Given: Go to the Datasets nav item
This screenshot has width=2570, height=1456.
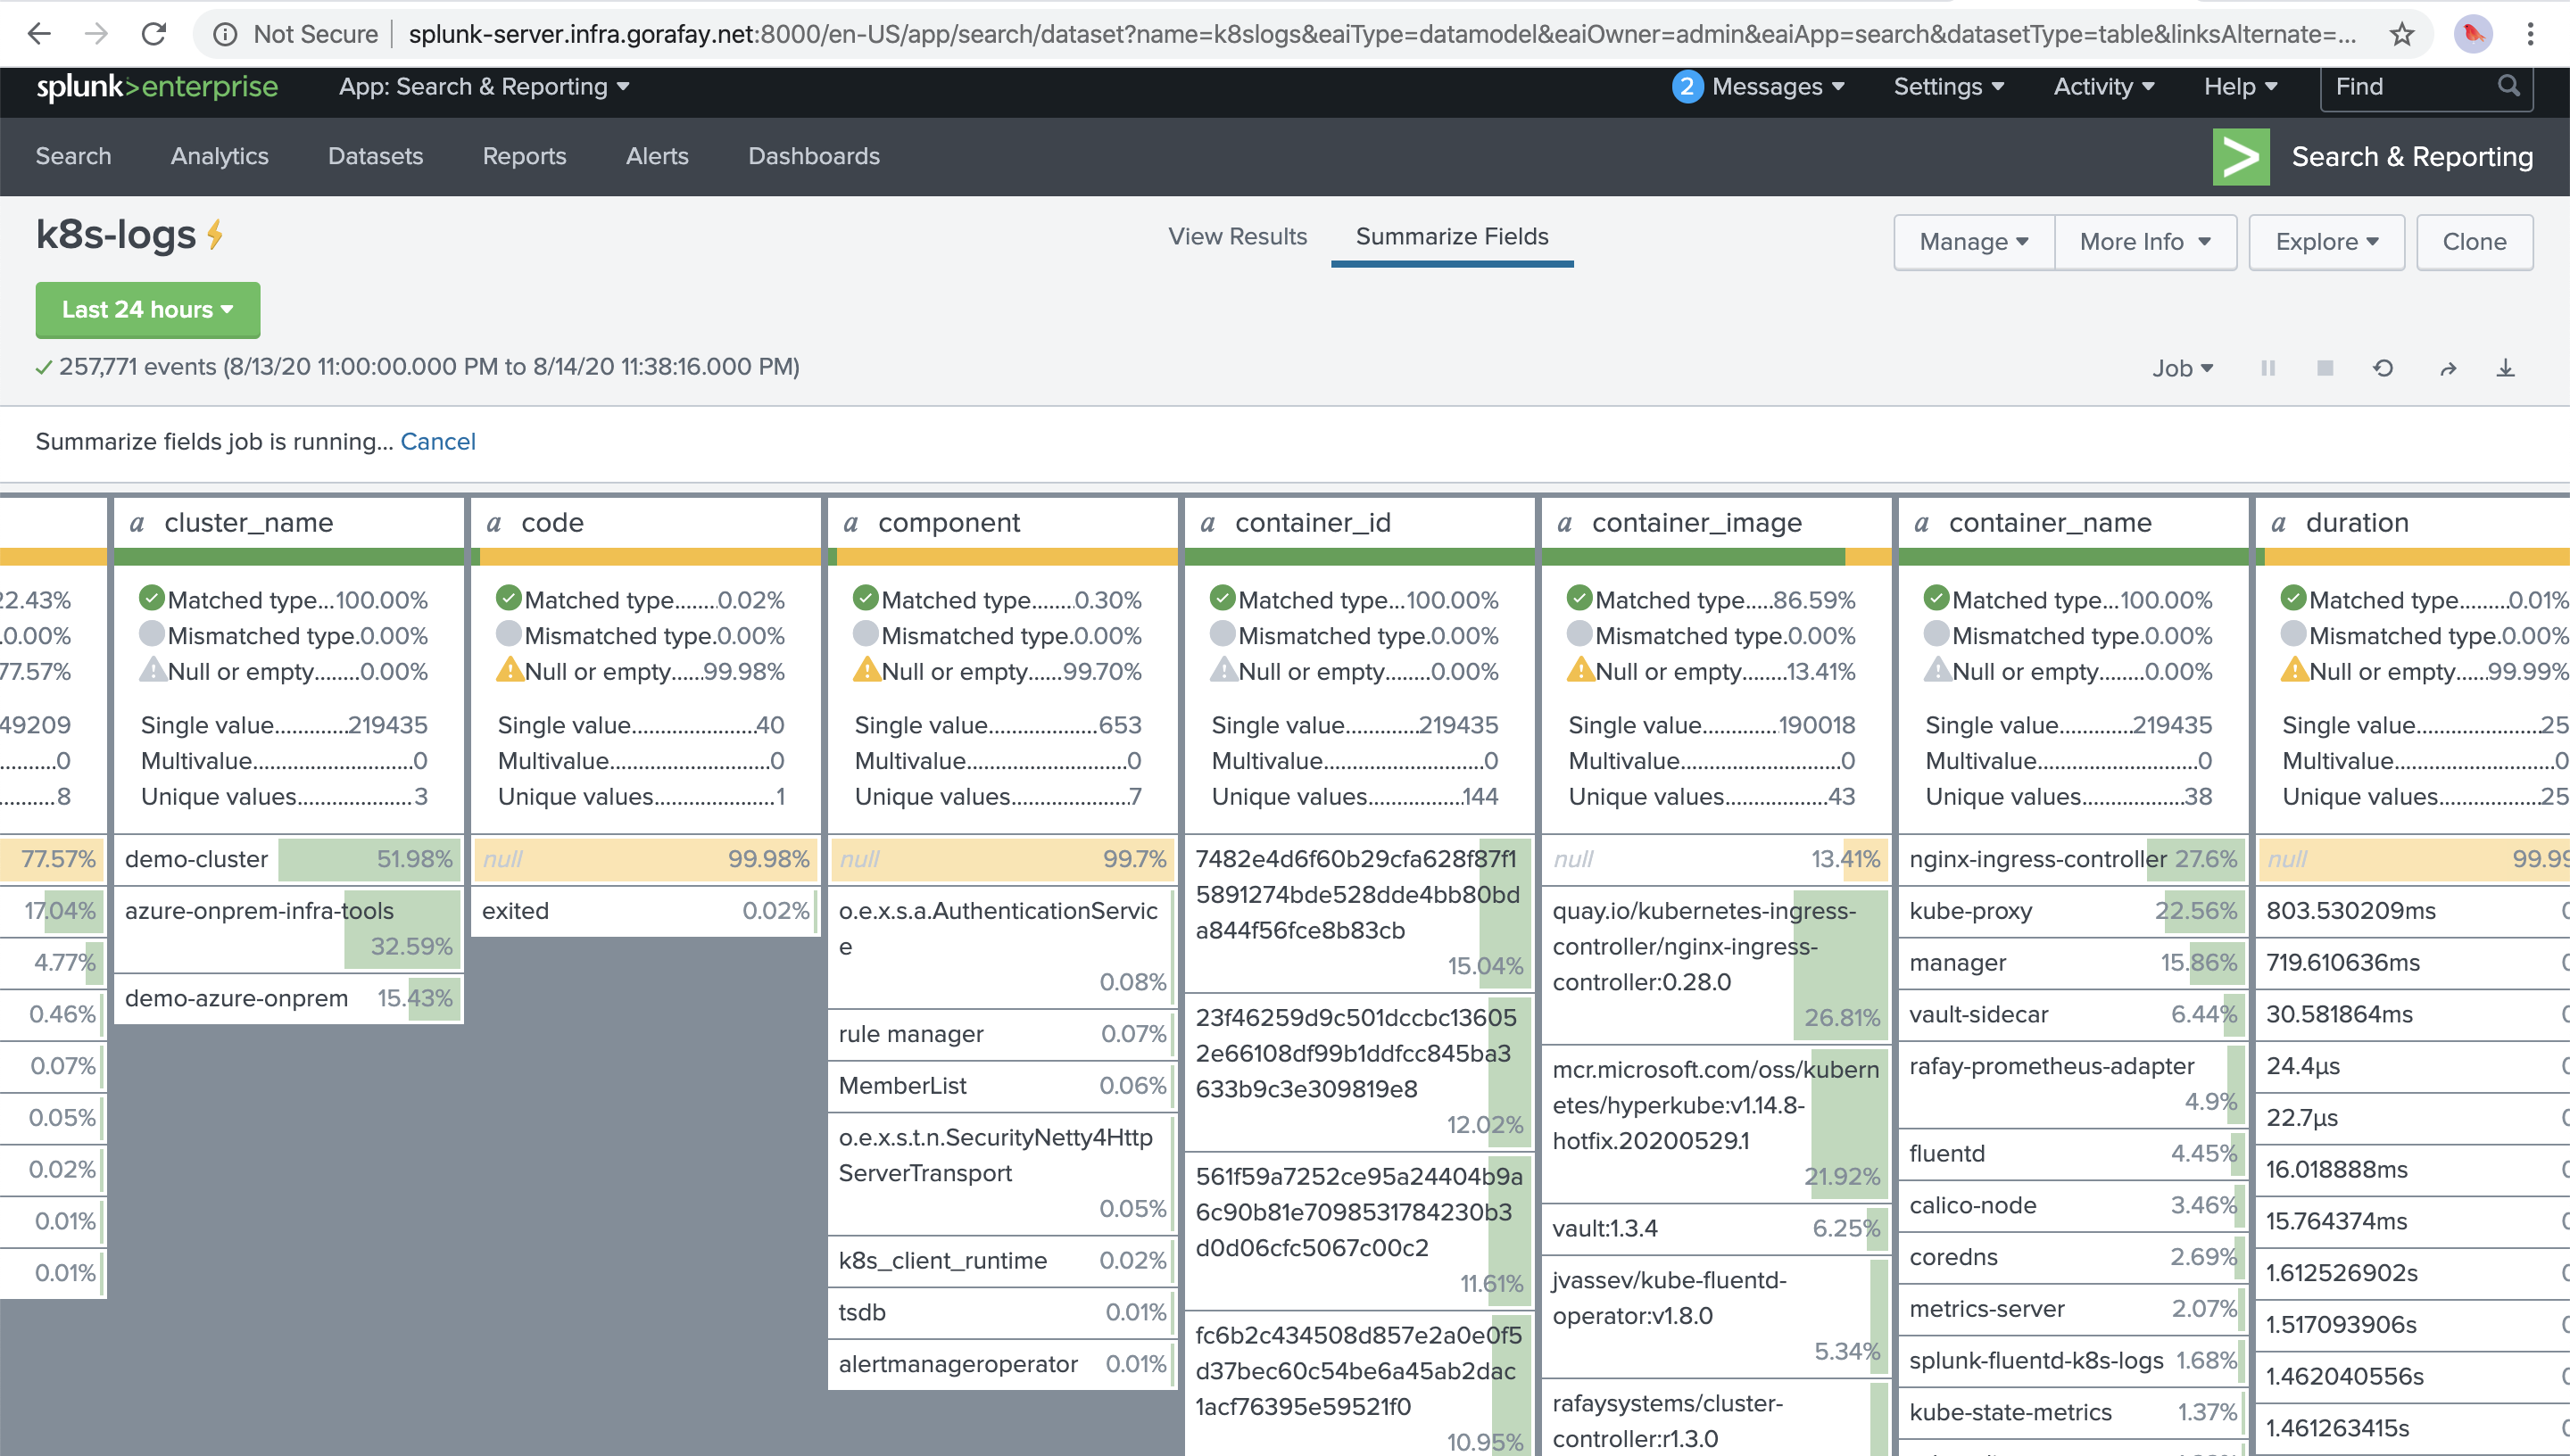Looking at the screenshot, I should (x=375, y=156).
